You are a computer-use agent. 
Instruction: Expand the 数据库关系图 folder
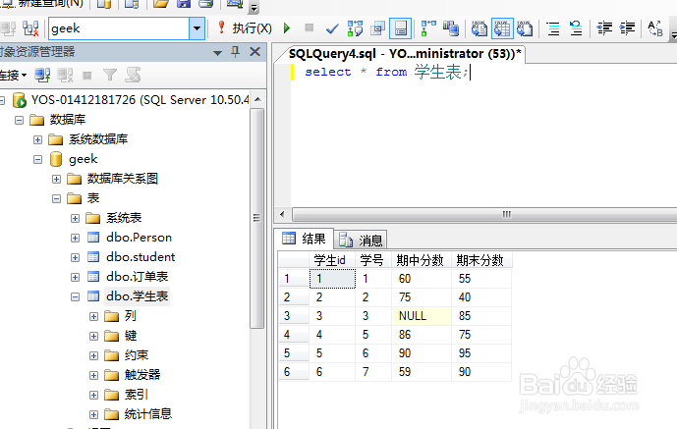(56, 179)
